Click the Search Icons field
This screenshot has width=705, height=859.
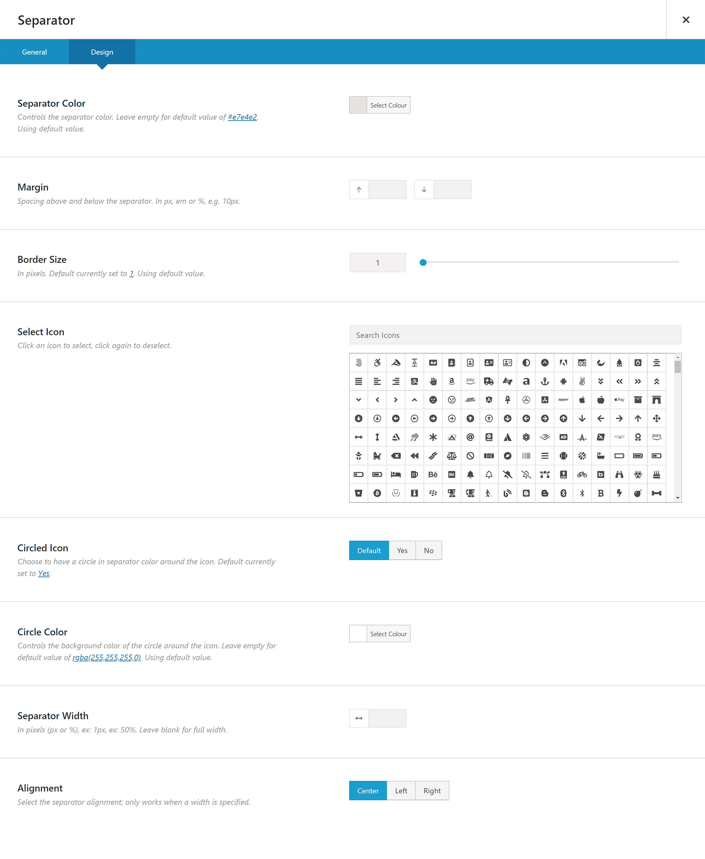click(514, 335)
